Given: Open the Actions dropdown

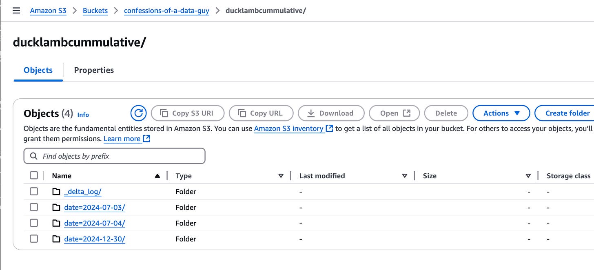Looking at the screenshot, I should [x=501, y=113].
